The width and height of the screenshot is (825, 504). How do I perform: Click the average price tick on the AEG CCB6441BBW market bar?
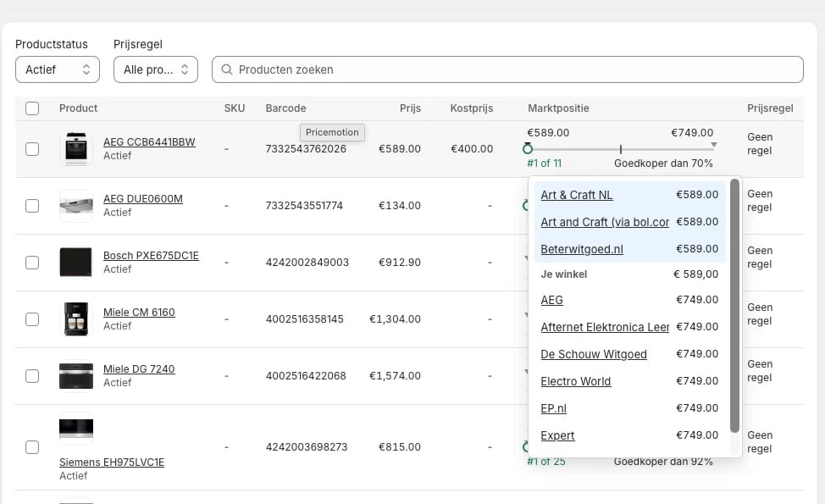pos(621,149)
